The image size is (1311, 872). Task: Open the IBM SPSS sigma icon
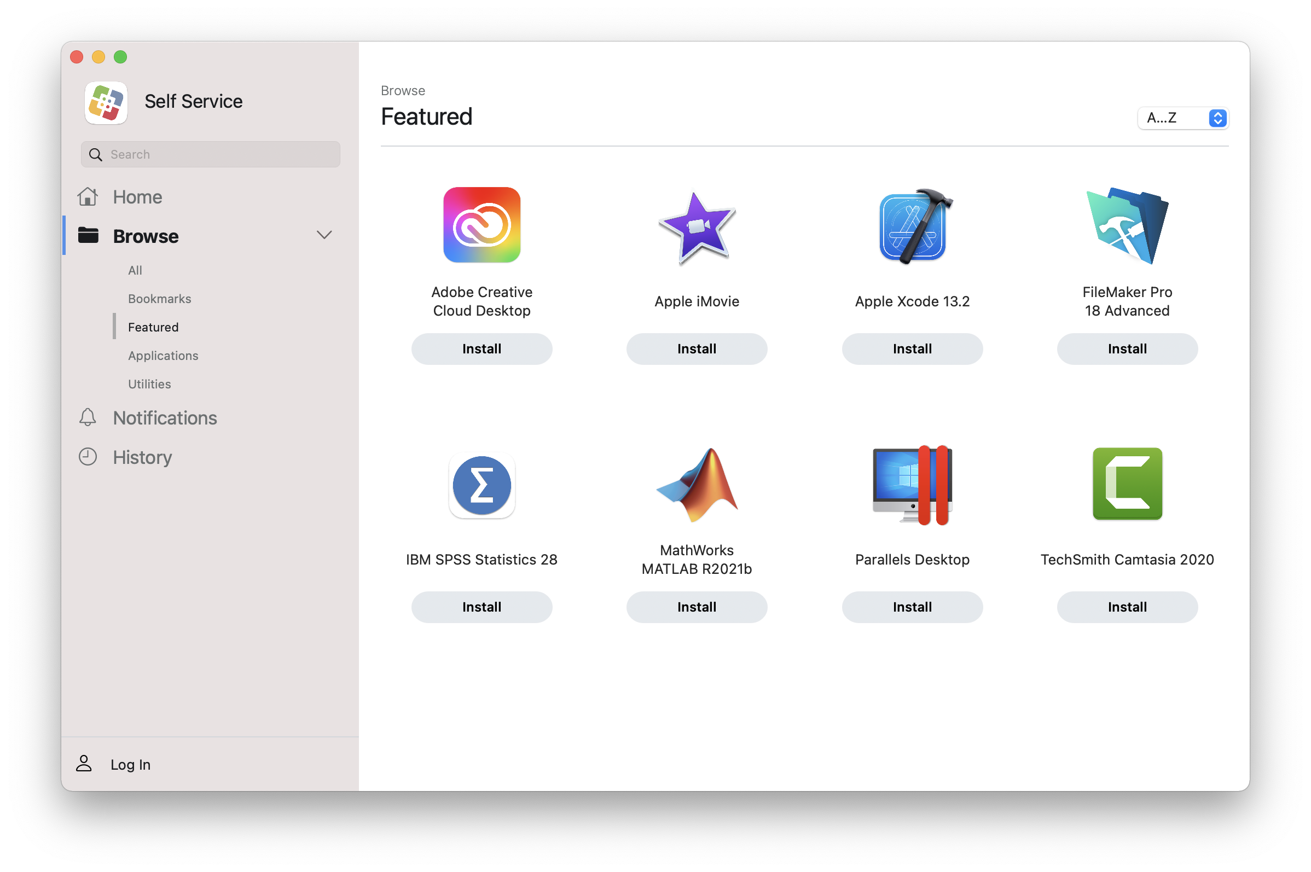482,484
